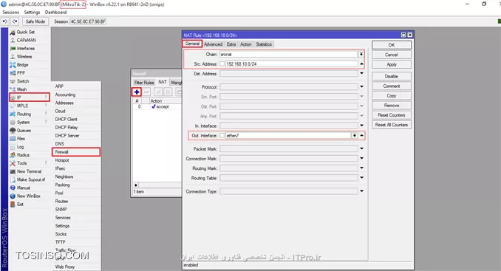Viewport: 501px width, 271px height.
Task: Click Comment button in NAT Rule
Action: (392, 86)
